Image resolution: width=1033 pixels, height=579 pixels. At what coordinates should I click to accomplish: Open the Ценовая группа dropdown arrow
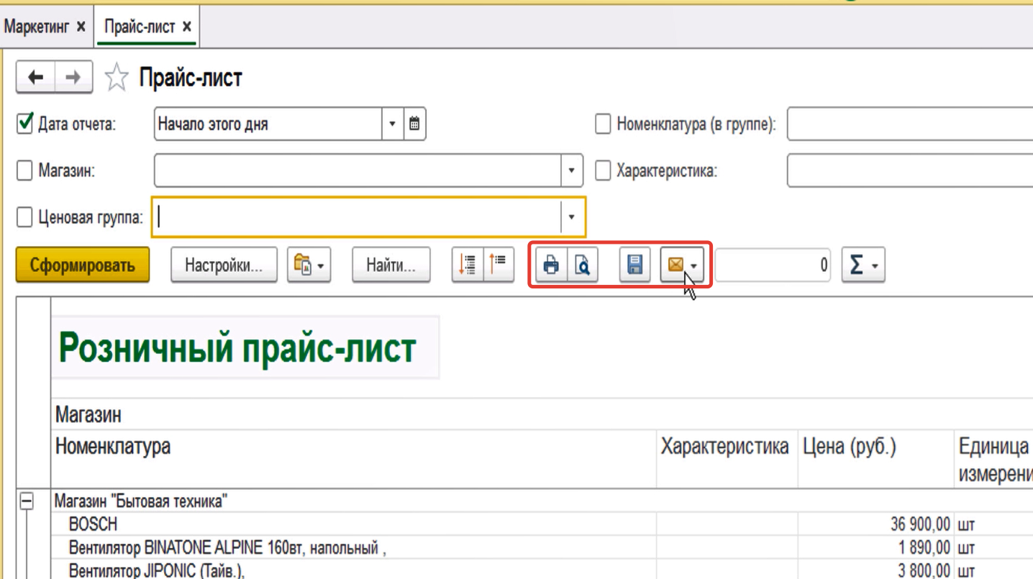[x=572, y=217]
